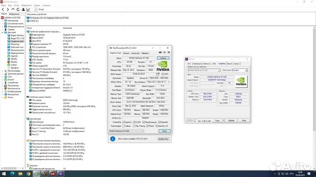
Task: Click Tools button in CPU-Z
Action: click(217, 121)
